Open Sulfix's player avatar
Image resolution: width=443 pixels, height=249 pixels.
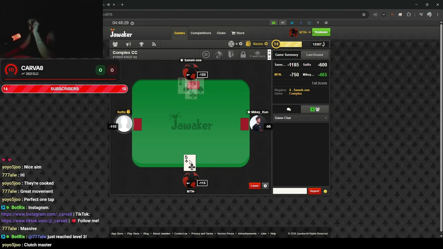(x=124, y=123)
